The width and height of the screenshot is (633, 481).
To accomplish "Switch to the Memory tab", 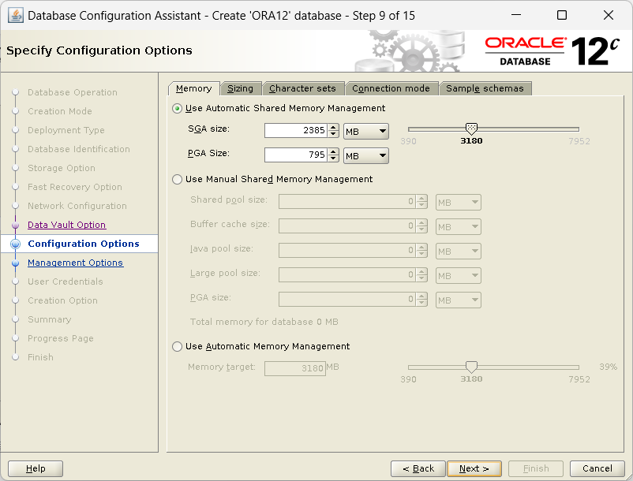I will point(194,88).
